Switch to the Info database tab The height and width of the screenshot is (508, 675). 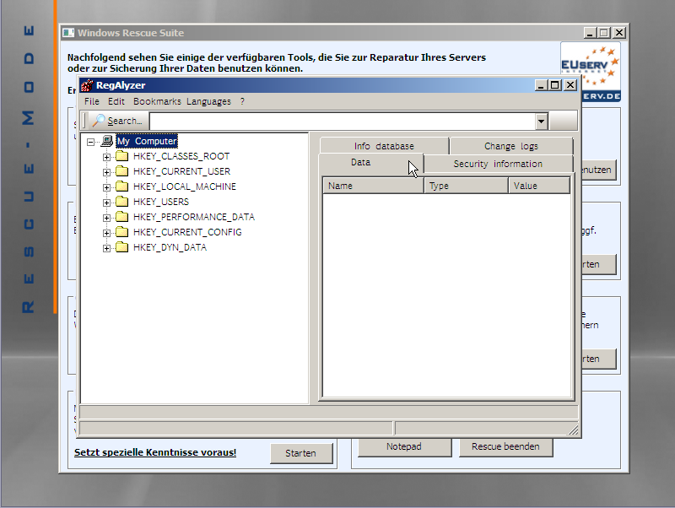pos(384,146)
